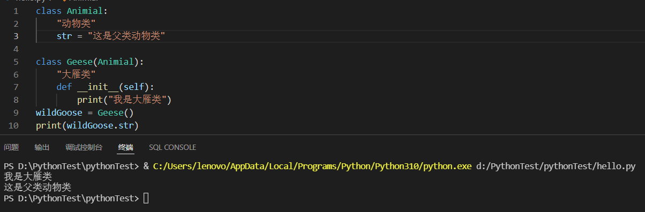Click line number 1 in the gutter
645x212 pixels.
coord(16,11)
